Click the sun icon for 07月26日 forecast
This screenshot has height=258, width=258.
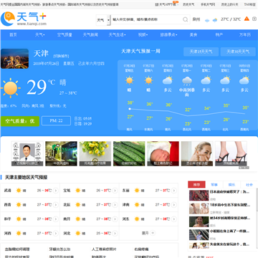129,80
